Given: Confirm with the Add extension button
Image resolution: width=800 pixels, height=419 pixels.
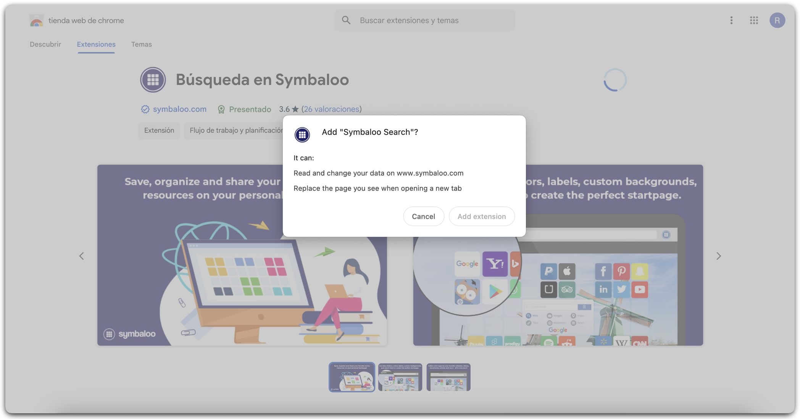Looking at the screenshot, I should click(x=482, y=216).
